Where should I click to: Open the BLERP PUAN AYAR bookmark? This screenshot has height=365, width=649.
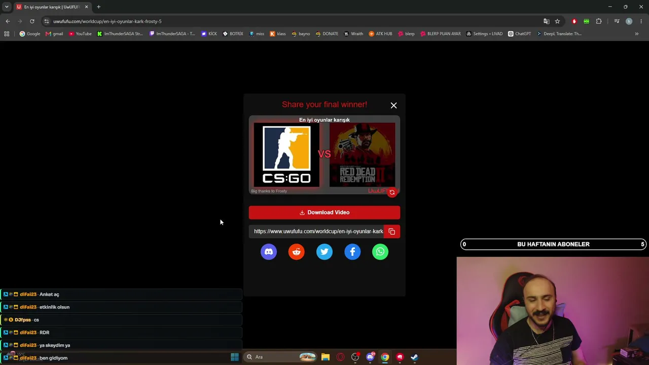(x=441, y=34)
